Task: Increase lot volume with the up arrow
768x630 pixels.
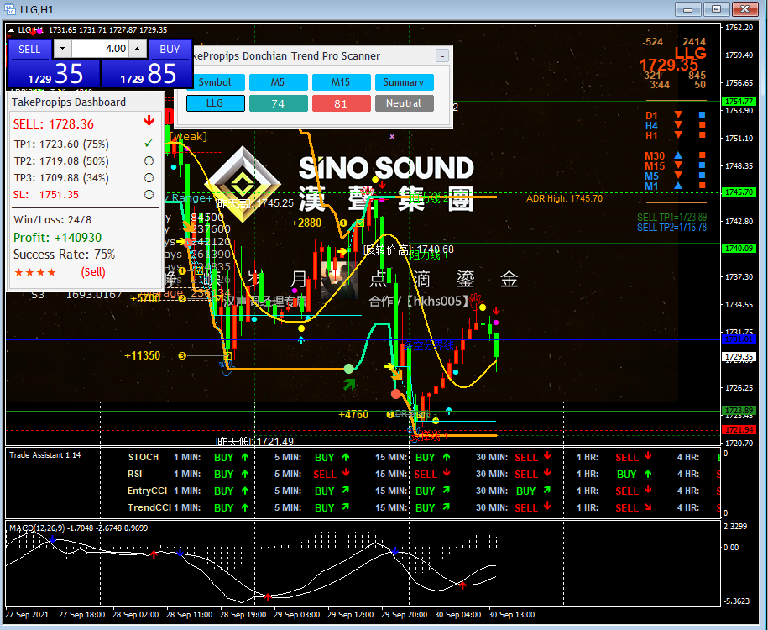Action: [138, 49]
